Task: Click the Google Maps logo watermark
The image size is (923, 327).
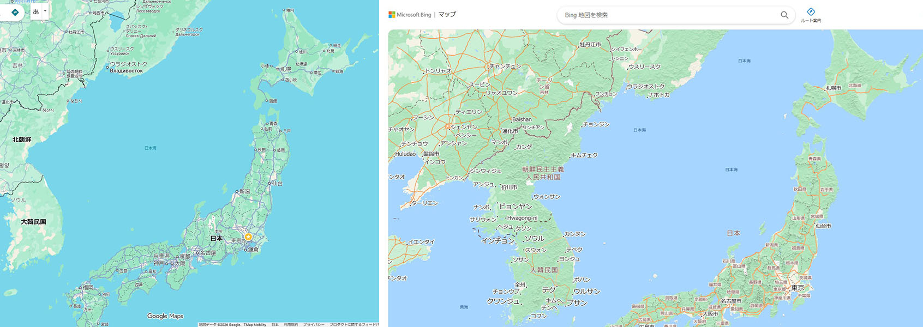Action: pyautogui.click(x=165, y=316)
